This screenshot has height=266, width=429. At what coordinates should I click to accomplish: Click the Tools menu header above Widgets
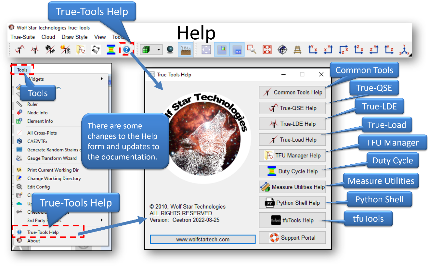pyautogui.click(x=22, y=70)
